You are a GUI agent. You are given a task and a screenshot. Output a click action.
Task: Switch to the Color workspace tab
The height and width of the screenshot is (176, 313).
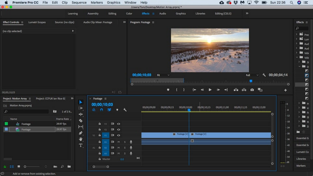(x=129, y=14)
